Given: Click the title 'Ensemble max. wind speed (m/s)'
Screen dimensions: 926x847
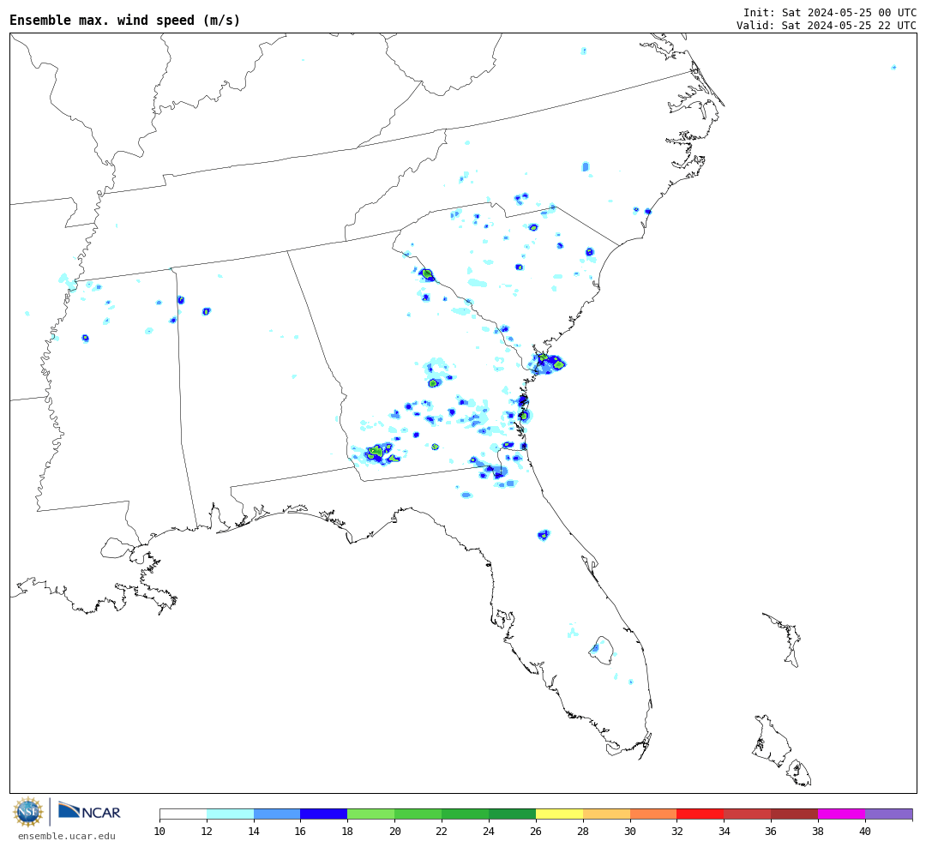Looking at the screenshot, I should pyautogui.click(x=125, y=20).
